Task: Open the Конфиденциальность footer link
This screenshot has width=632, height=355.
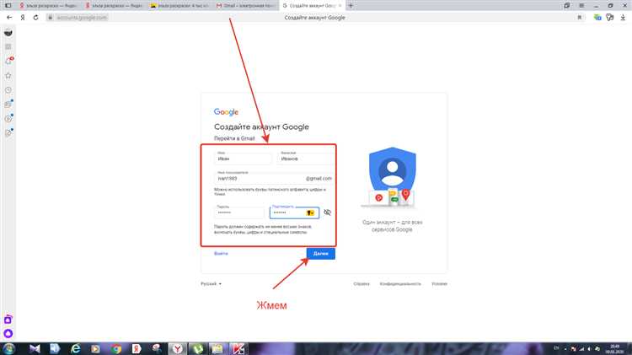Action: (x=399, y=283)
